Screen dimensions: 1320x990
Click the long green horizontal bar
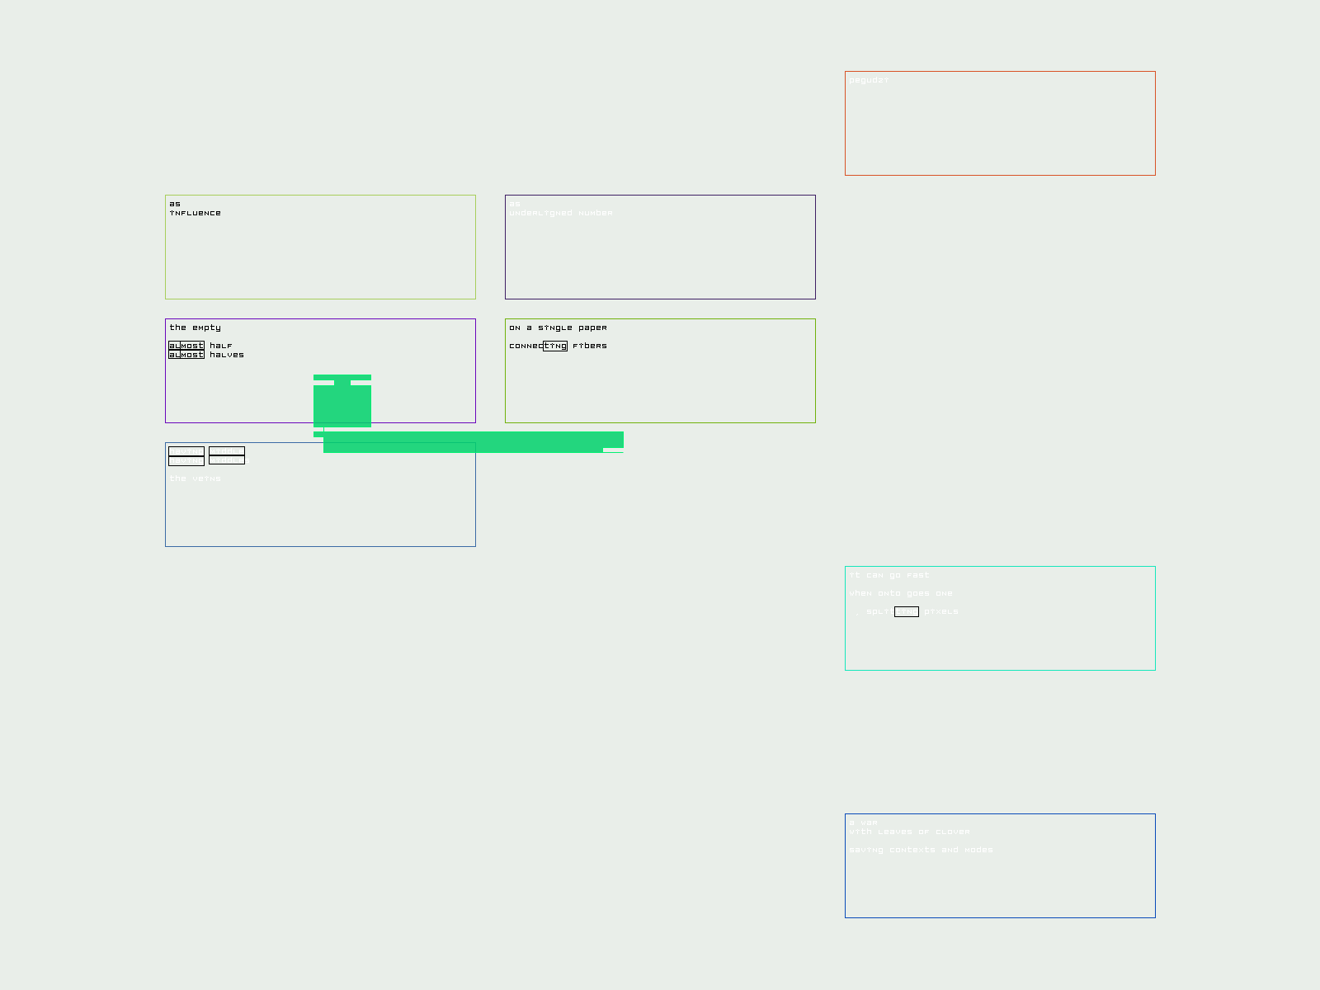[472, 441]
